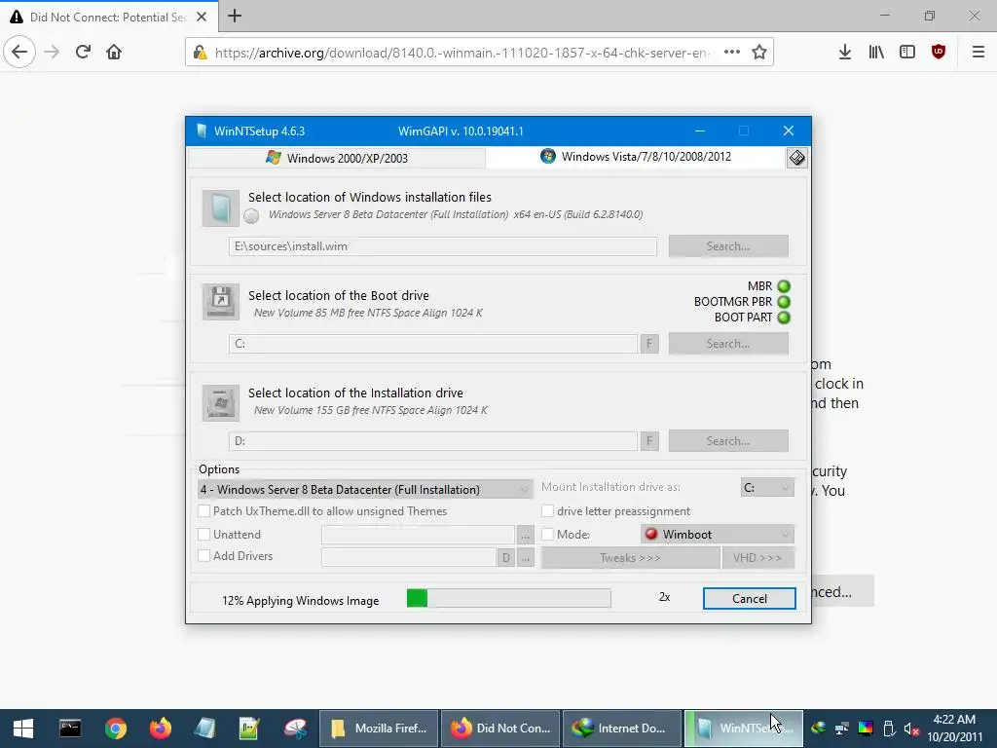
Task: Switch to Internet Do... taskbar window
Action: click(622, 729)
